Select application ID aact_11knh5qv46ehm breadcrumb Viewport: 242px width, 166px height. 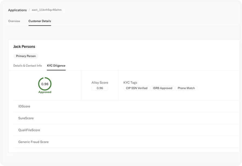[47, 10]
